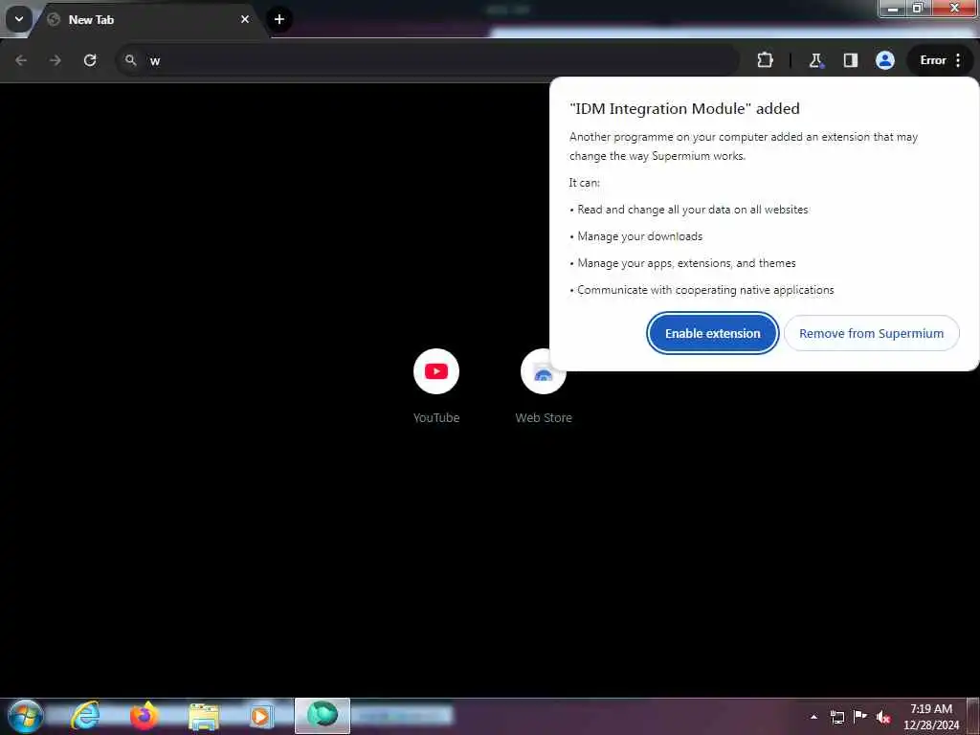Click the tab search dropdown arrow

(x=19, y=19)
